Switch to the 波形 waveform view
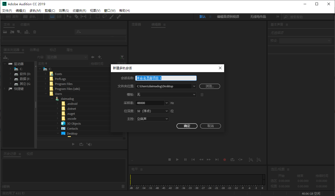Image resolution: width=335 pixels, height=196 pixels. (x=12, y=16)
